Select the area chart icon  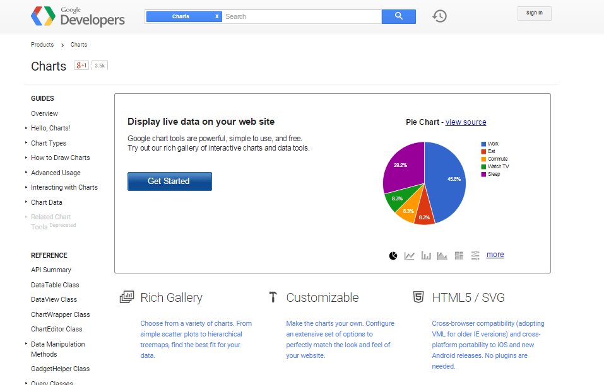(442, 255)
